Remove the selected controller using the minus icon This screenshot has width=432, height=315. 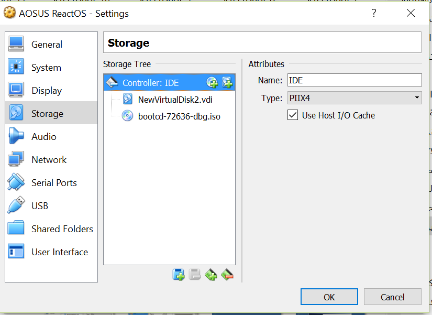(x=227, y=274)
